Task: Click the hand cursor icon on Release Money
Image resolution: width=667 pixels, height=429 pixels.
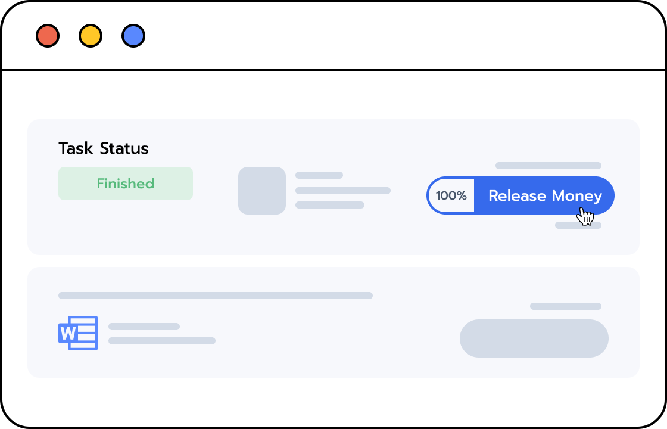Action: click(585, 216)
